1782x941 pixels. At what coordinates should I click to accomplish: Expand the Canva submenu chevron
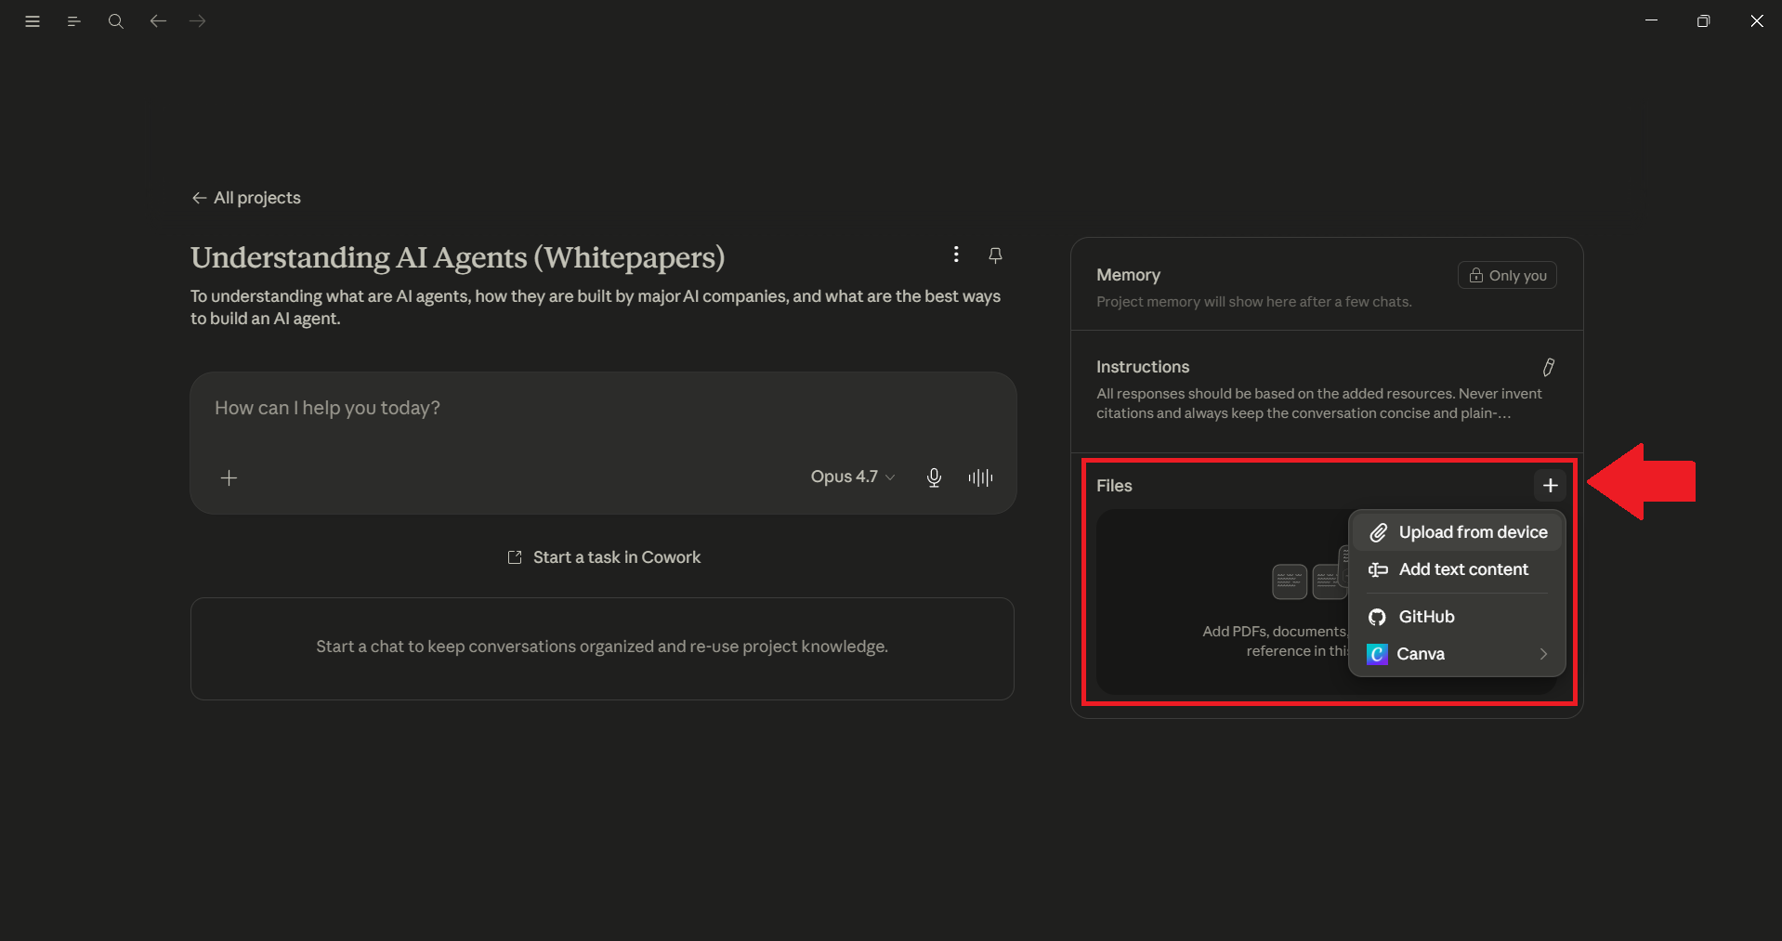click(1543, 654)
